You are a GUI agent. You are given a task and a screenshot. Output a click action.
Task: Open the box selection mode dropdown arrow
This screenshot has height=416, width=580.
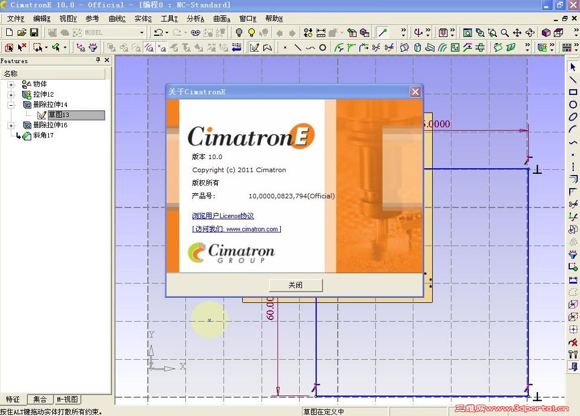[46, 47]
